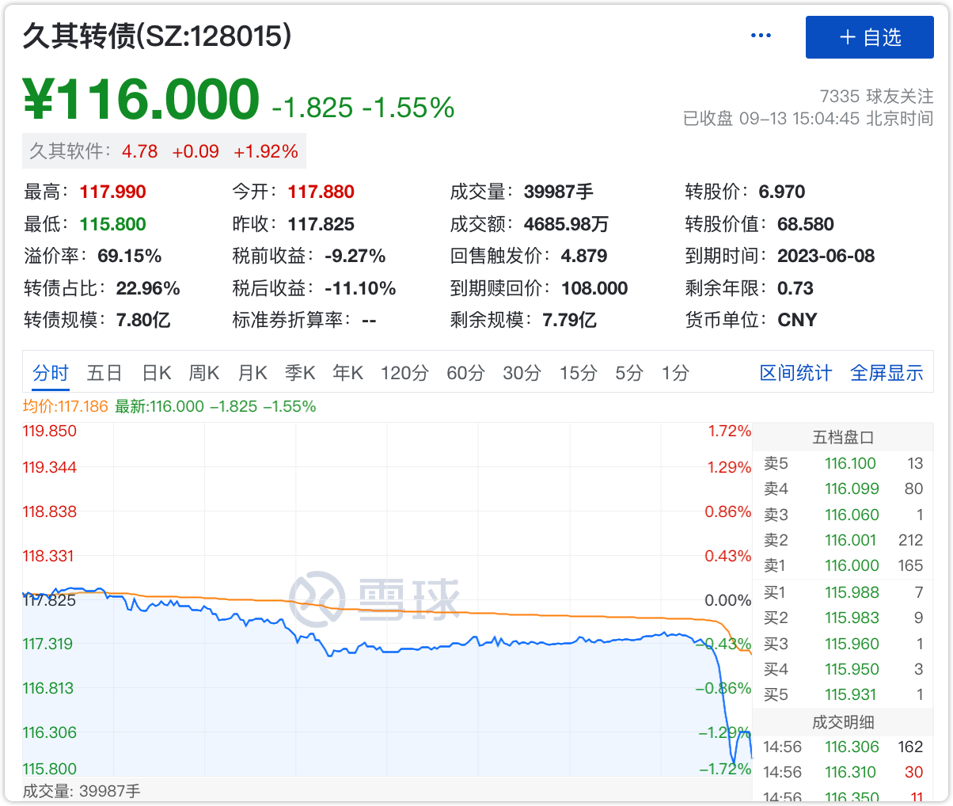This screenshot has width=953, height=806.
Task: Pick the 15分 interval tab
Action: coord(578,373)
